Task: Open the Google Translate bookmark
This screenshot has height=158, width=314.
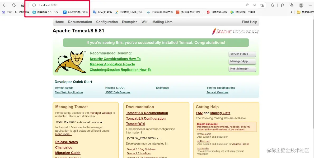Action: click(102, 12)
